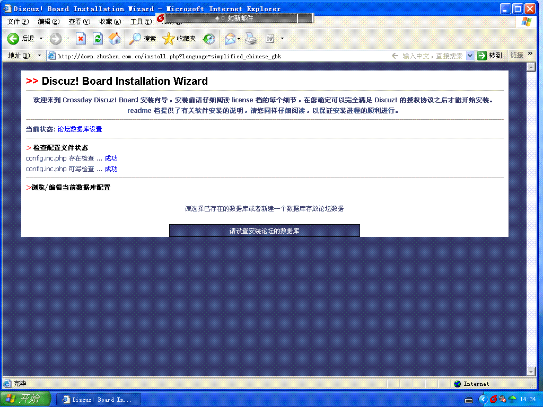
Task: Click the 封新邮件 notification bar
Action: [x=239, y=18]
